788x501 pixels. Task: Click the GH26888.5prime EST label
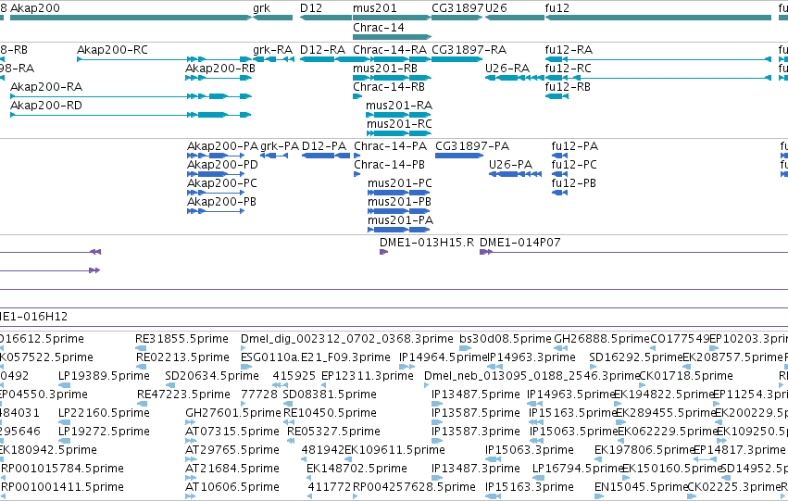tap(602, 339)
